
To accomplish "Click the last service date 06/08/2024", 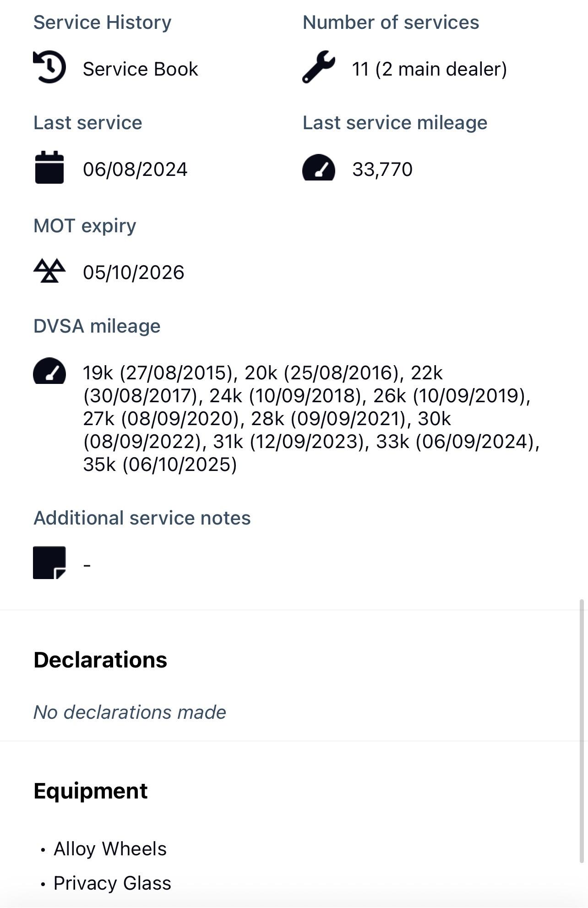I will click(x=135, y=170).
